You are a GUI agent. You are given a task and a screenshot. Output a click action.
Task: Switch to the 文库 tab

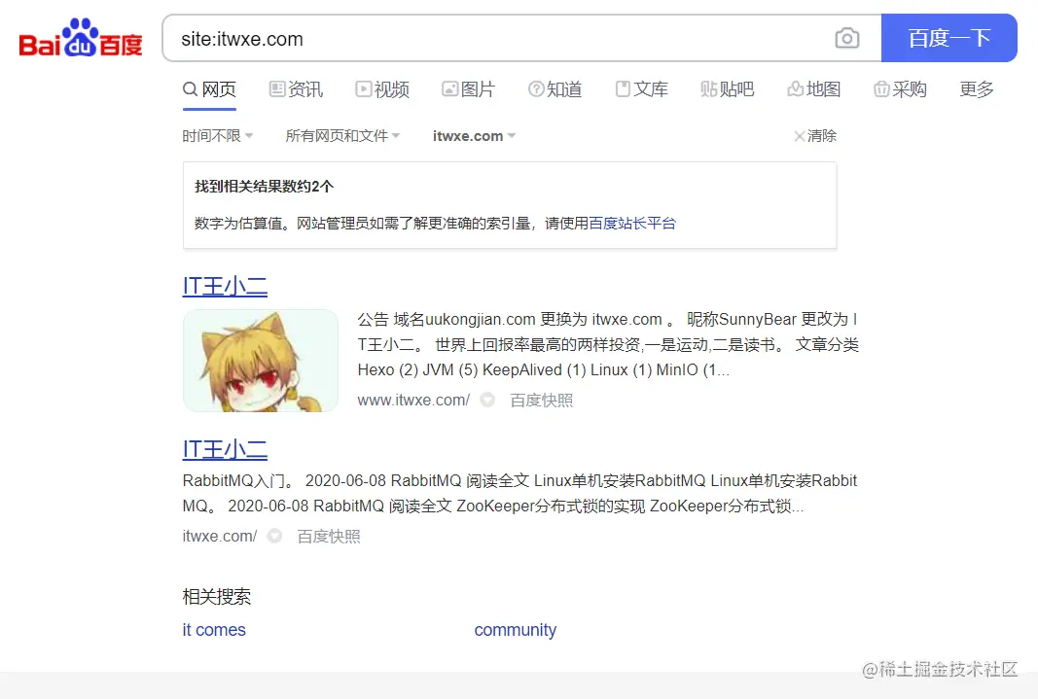click(641, 89)
